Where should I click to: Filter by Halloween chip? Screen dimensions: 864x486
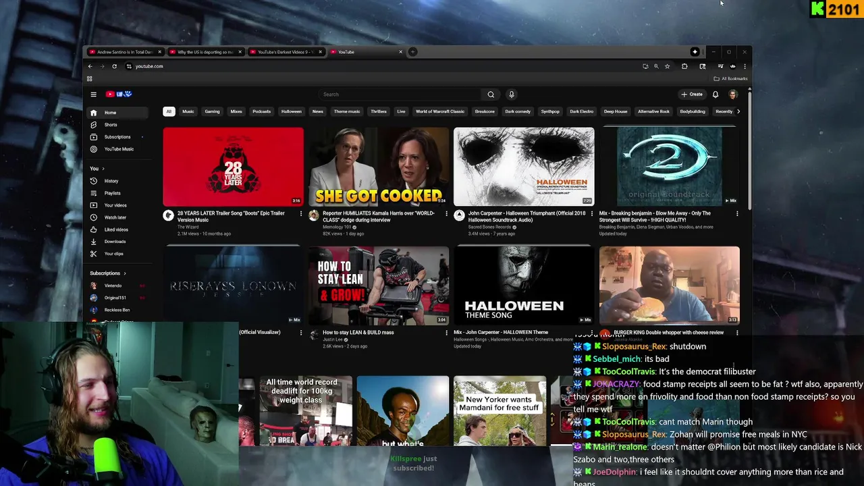pos(292,111)
